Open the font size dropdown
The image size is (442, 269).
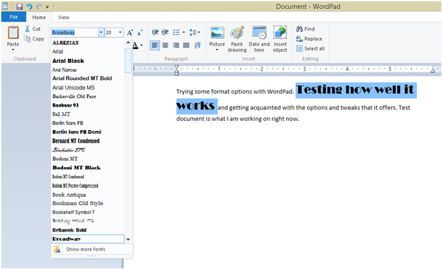click(x=119, y=32)
